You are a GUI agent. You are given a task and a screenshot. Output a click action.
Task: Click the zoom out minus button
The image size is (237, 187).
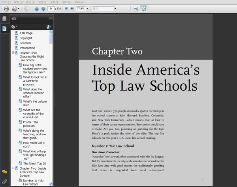(66, 9)
